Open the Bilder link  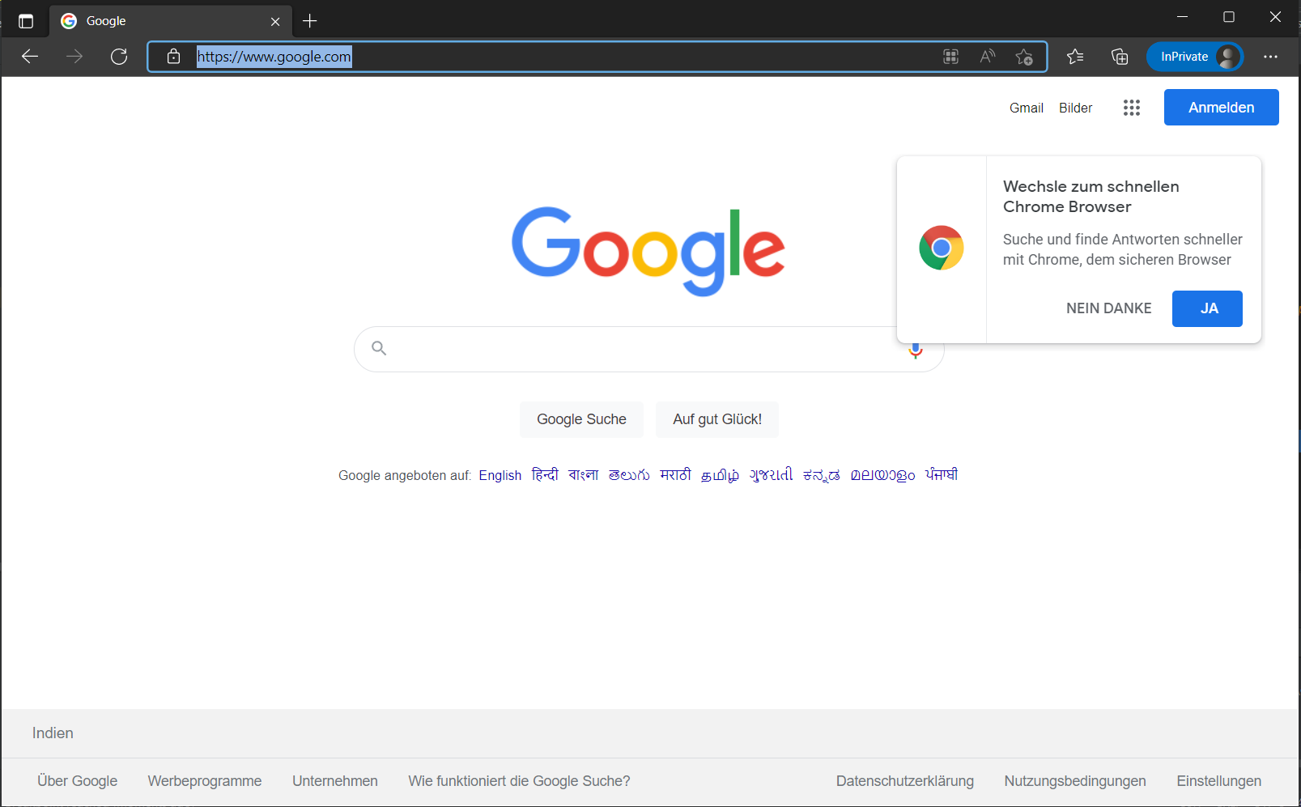point(1075,108)
